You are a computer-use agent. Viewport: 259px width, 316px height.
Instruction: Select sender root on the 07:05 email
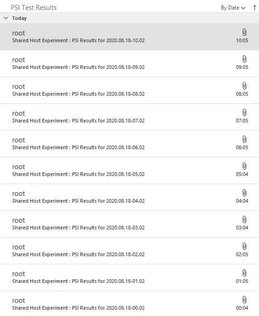(19, 113)
